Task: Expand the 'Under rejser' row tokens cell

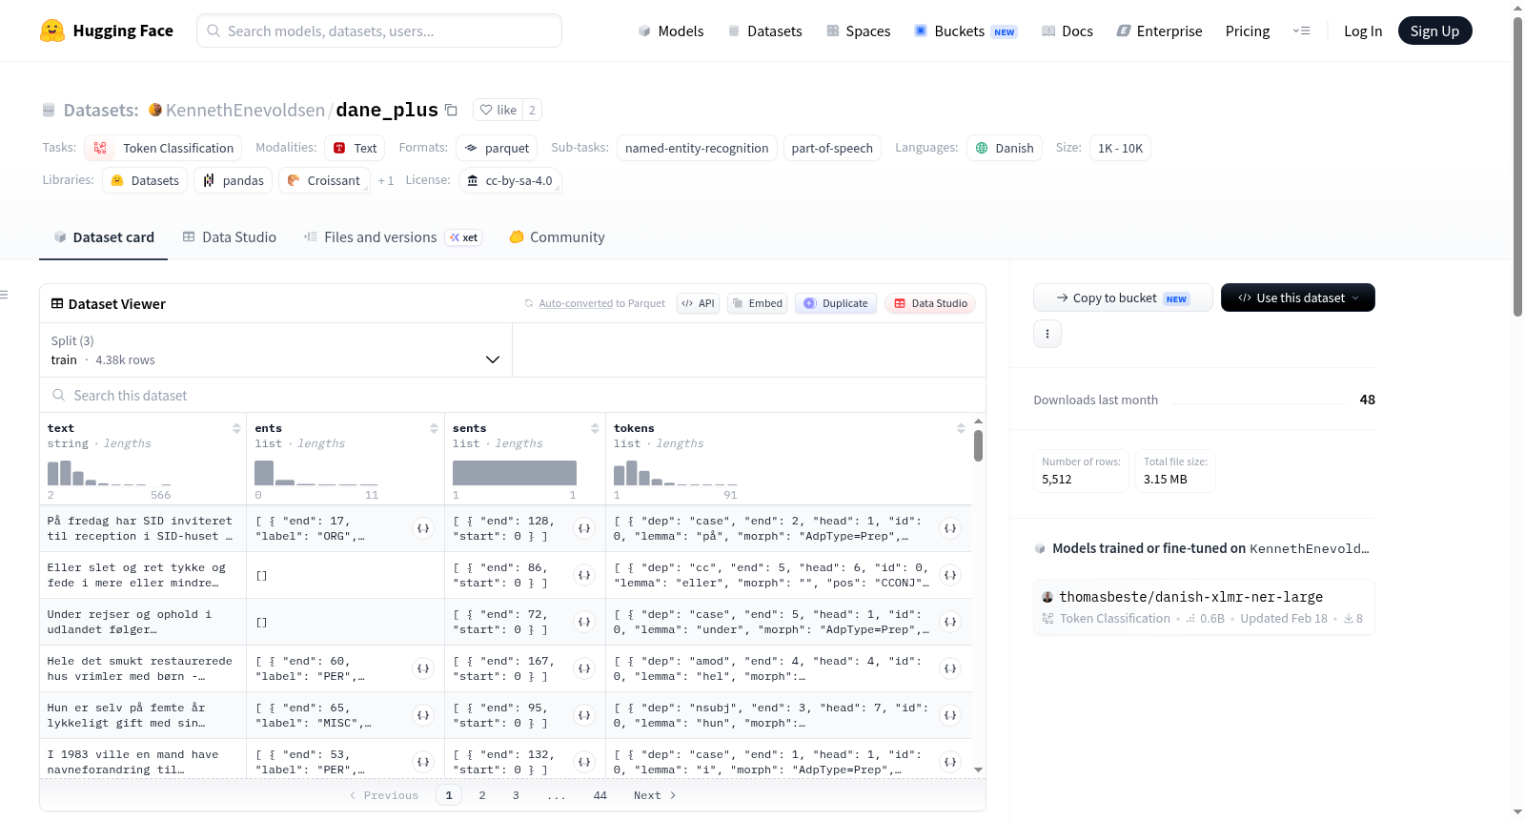Action: pos(950,622)
